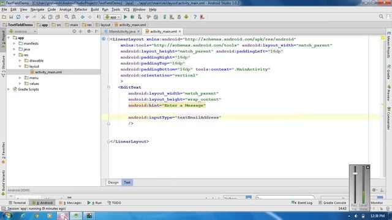
Task: Open the AVD Manager icon
Action: tap(171, 17)
